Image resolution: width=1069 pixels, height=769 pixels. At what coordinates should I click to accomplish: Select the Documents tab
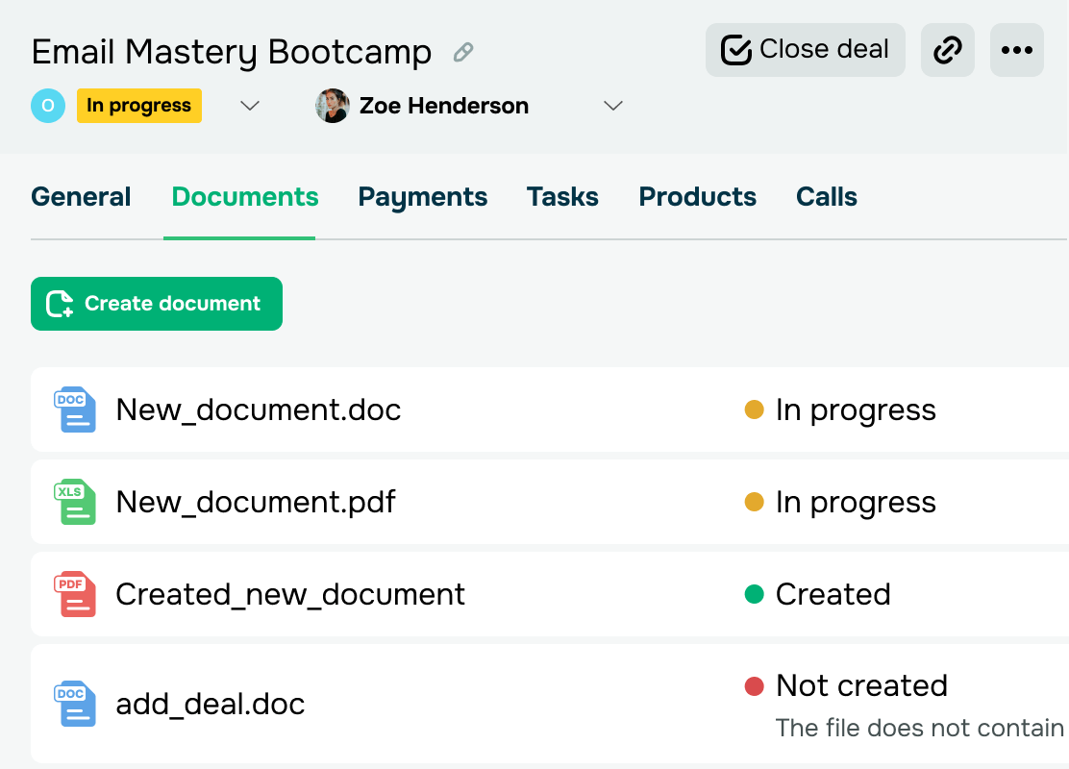(x=245, y=197)
